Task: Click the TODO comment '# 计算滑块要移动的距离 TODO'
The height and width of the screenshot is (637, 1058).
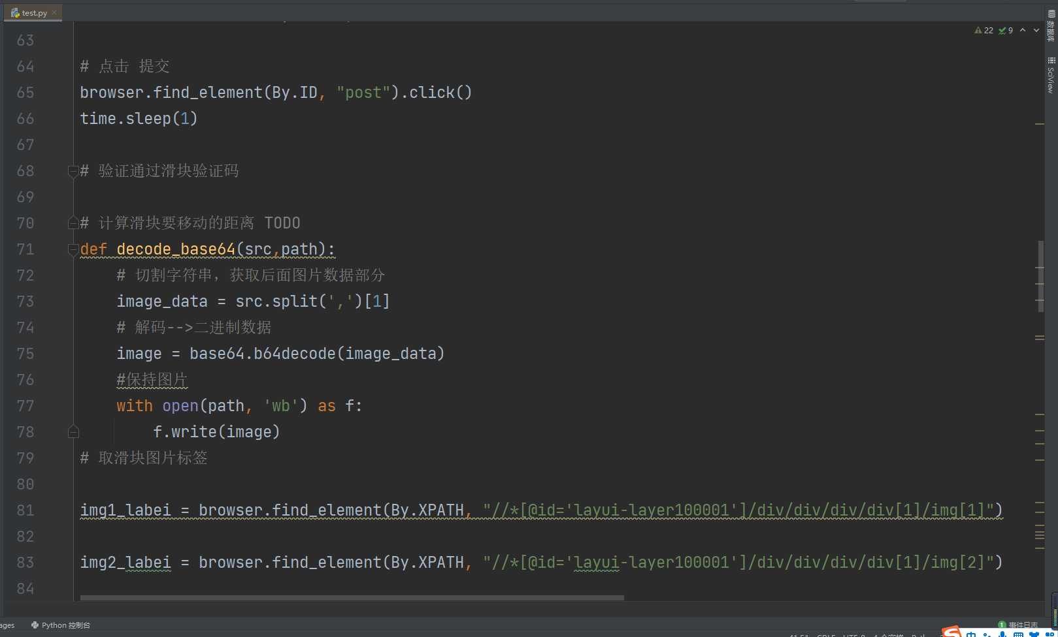Action: 190,223
